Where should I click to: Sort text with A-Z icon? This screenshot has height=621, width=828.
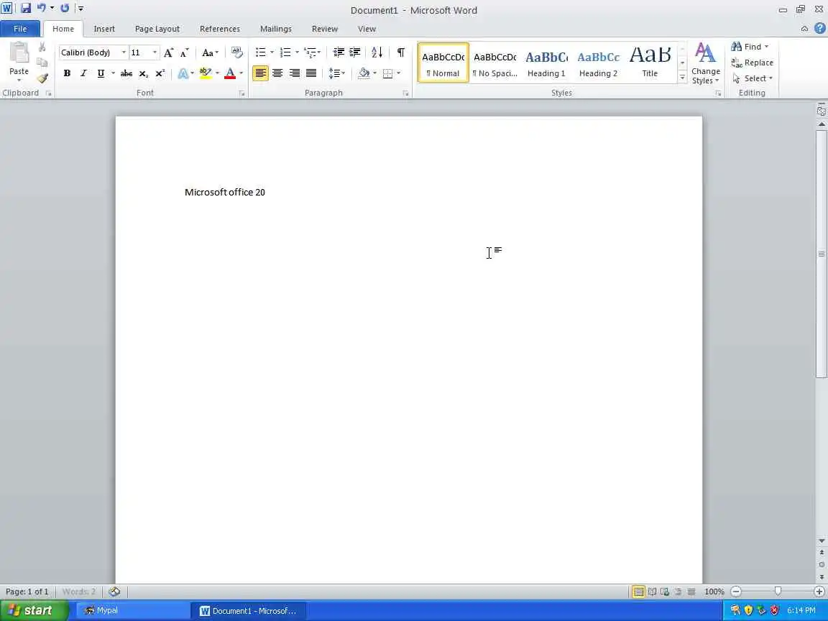click(377, 52)
